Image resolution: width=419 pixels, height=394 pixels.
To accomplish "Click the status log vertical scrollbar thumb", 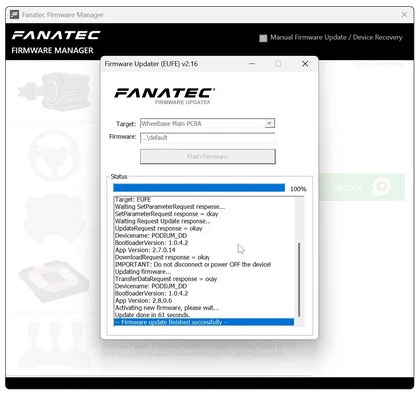I will click(x=299, y=280).
